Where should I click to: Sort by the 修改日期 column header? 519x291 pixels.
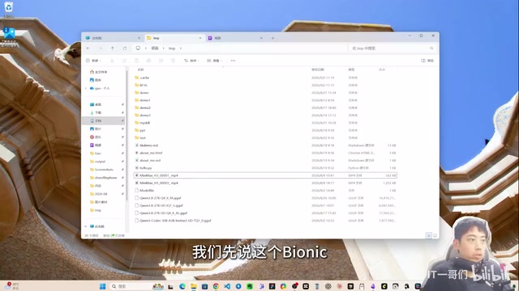(318, 70)
